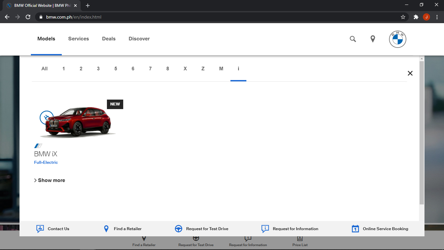Expand the Deals navigation menu
This screenshot has height=250, width=444.
tap(109, 39)
